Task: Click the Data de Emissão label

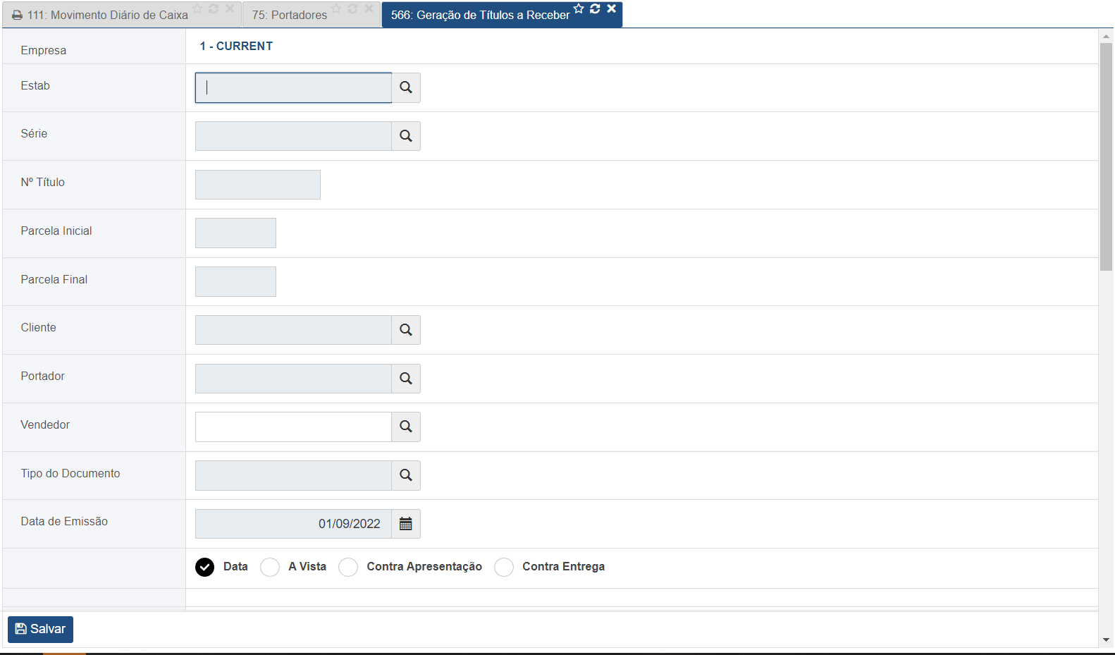Action: pos(64,521)
